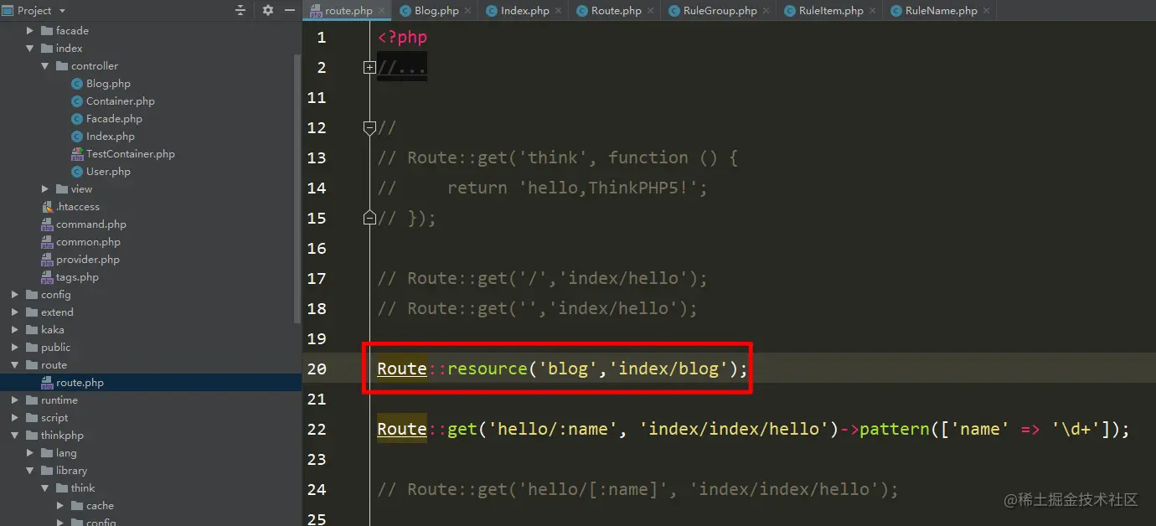1156x526 pixels.
Task: Click the collapse all icon in Project panel
Action: point(240,10)
